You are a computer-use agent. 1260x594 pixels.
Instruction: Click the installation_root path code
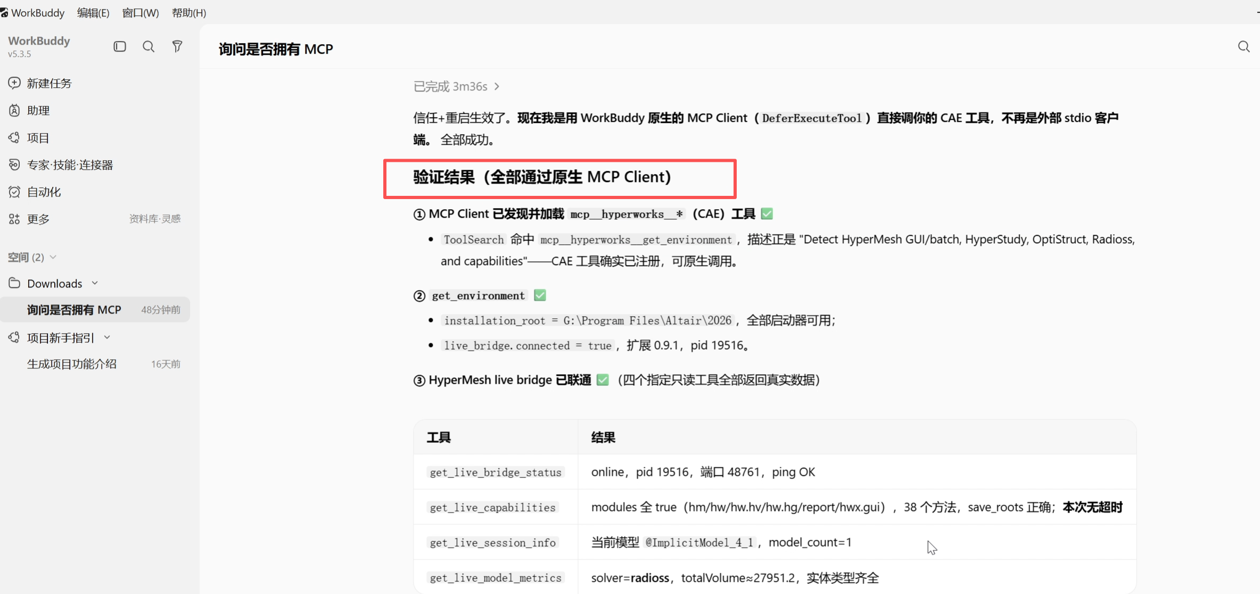pyautogui.click(x=588, y=320)
